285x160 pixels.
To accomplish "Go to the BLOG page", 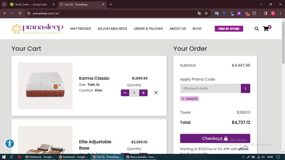I will (197, 28).
